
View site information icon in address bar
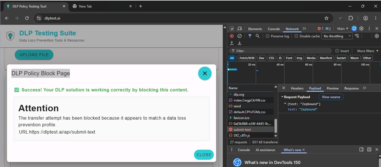click(x=39, y=18)
